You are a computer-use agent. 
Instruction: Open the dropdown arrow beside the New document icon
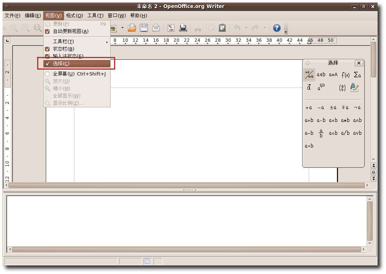pyautogui.click(x=122, y=28)
